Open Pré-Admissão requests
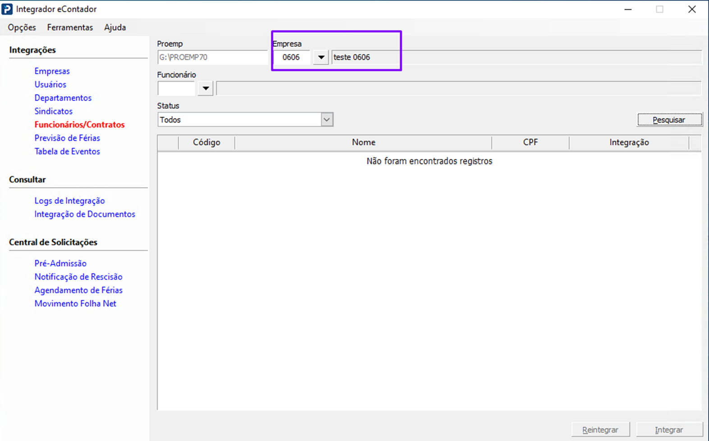Image resolution: width=709 pixels, height=441 pixels. coord(60,263)
